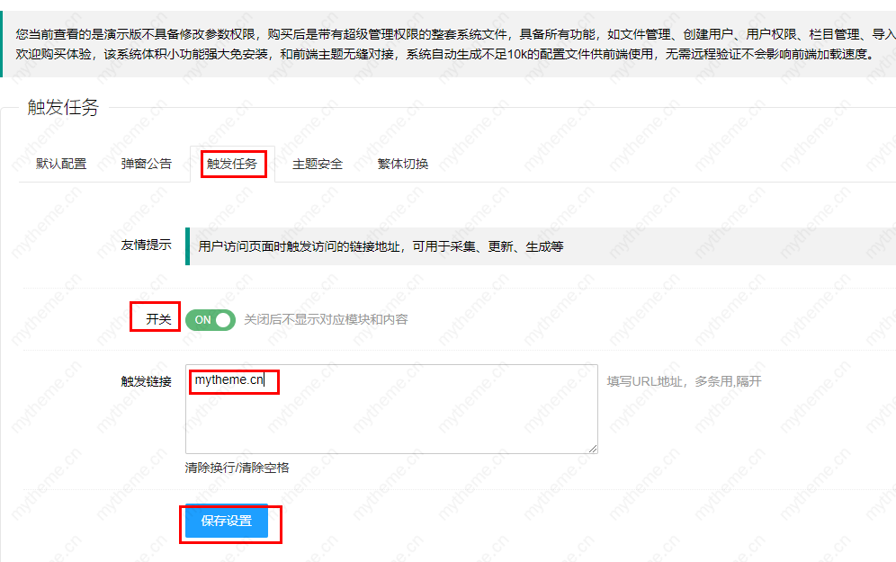The width and height of the screenshot is (896, 562).
Task: Click the 开关 field label
Action: (x=158, y=319)
